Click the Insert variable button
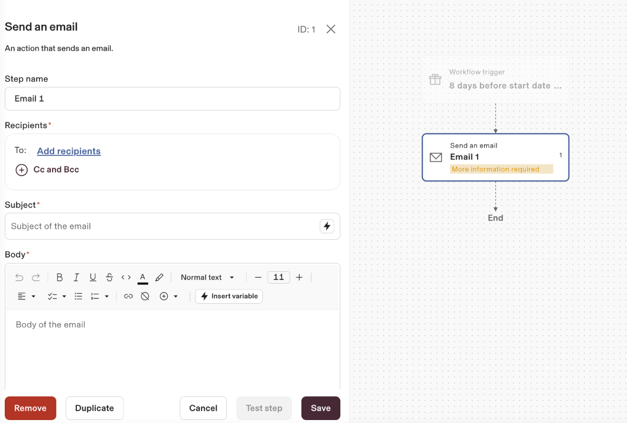The image size is (627, 423). point(229,297)
